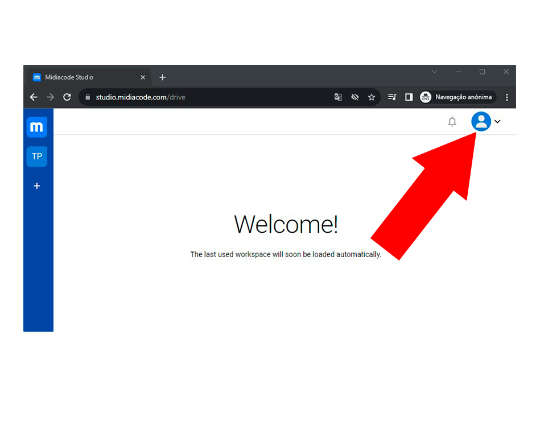The image size is (540, 425).
Task: Open the tab search chevron
Action: 434,72
